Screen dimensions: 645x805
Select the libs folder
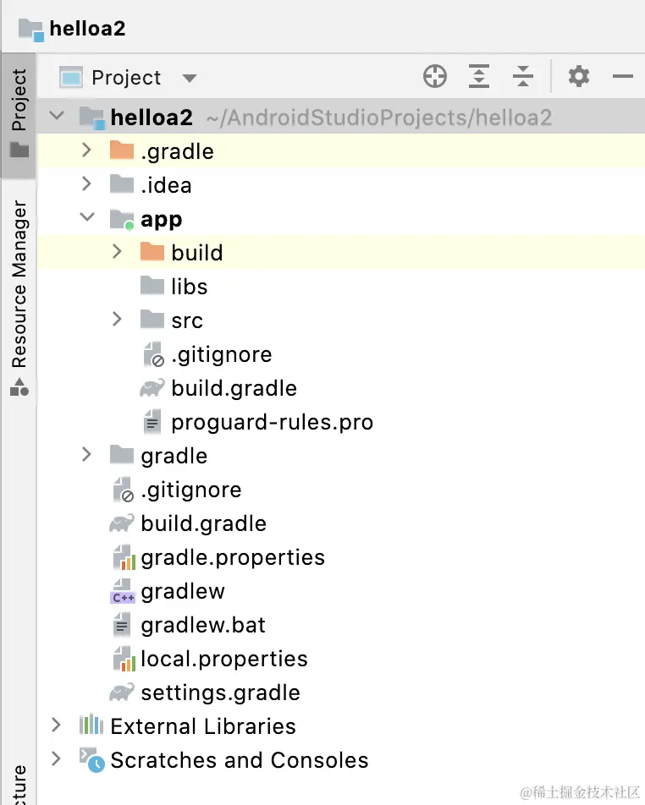click(189, 287)
